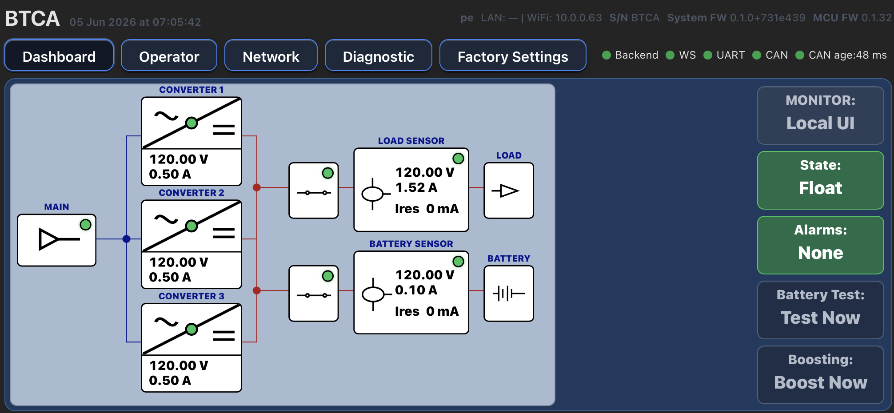This screenshot has height=413, width=894.
Task: Click the BTCA title logo text
Action: tap(32, 19)
